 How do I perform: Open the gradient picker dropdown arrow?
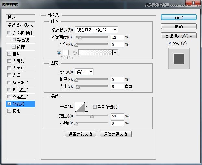115,53
